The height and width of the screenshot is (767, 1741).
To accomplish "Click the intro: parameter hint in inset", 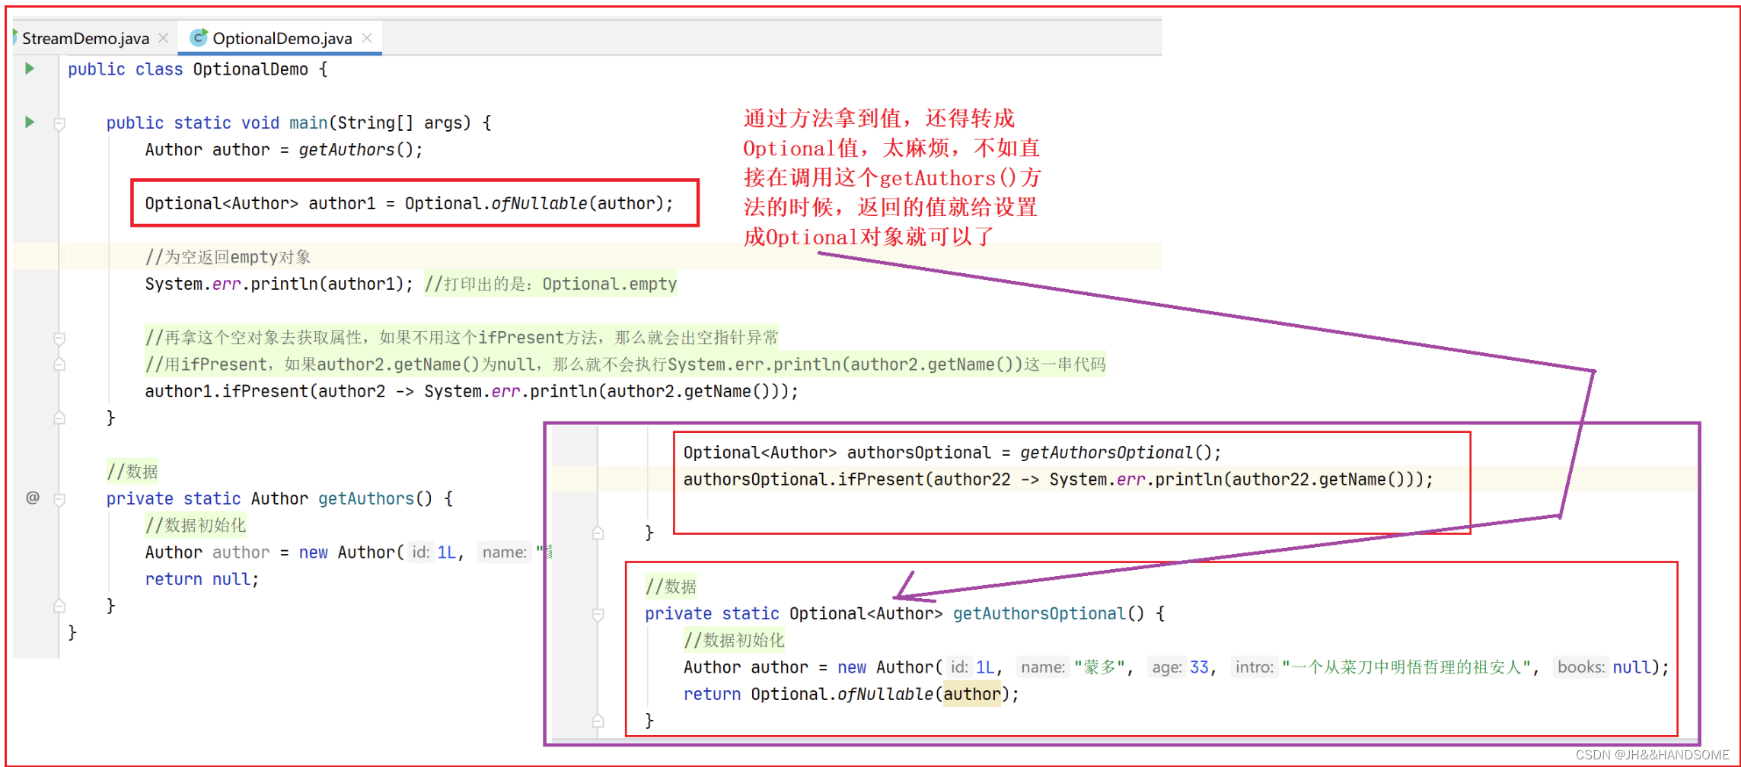I will coord(1254,667).
